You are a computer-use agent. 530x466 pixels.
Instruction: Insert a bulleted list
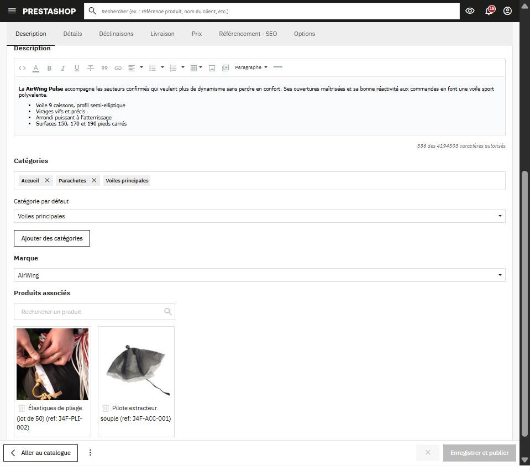153,68
